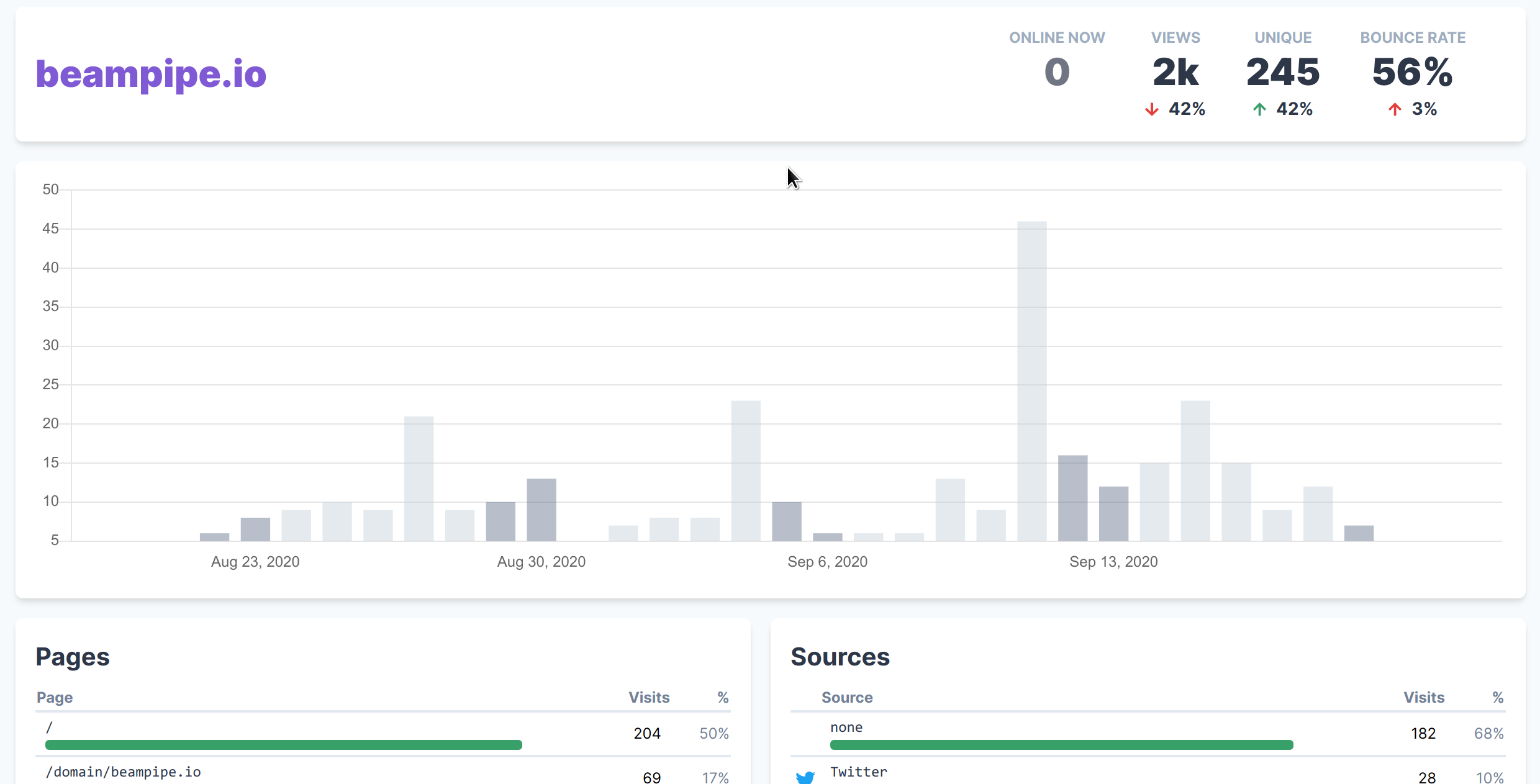Image resolution: width=1540 pixels, height=784 pixels.
Task: Click the Visits column header in Pages
Action: tap(648, 697)
